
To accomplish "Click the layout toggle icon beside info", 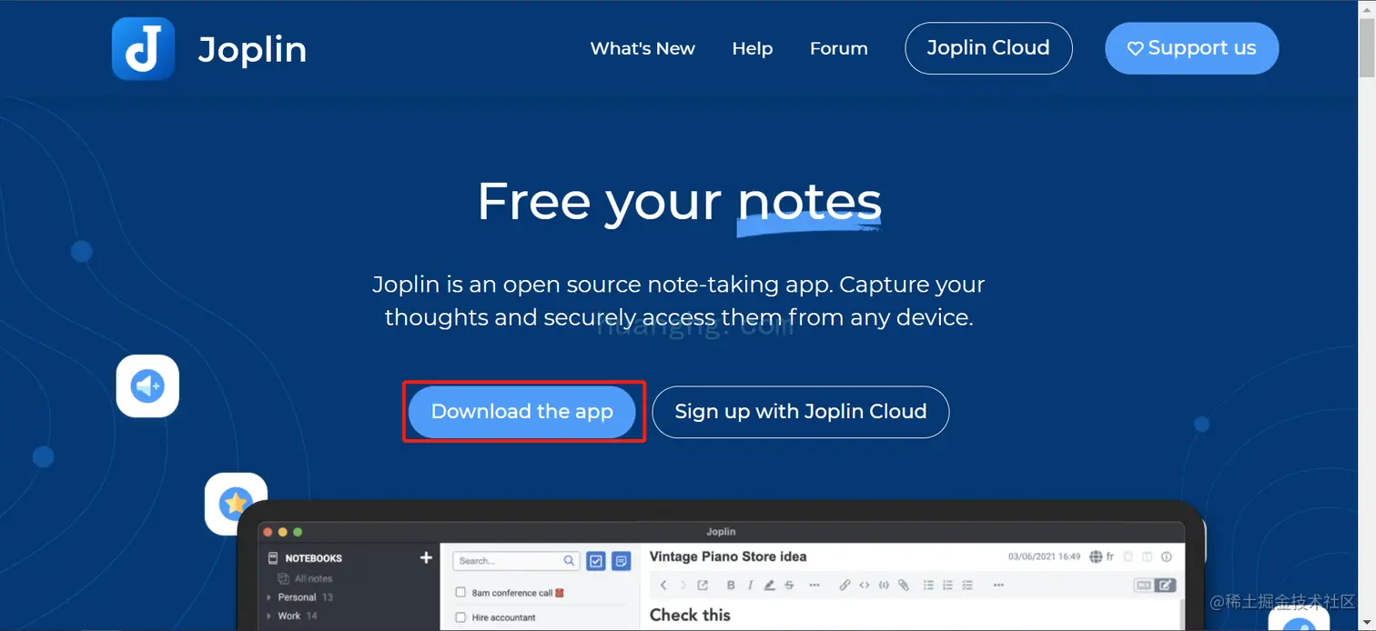I will pos(1148,556).
